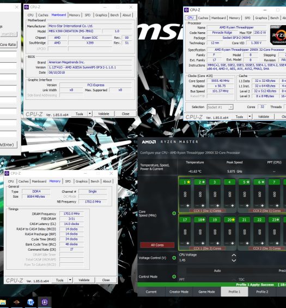This screenshot has height=308, width=286.
Task: Open File Explorer from the taskbar
Action: tap(3, 302)
